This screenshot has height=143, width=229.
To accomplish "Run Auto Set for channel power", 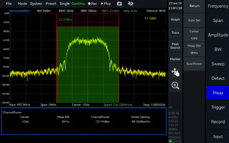I will (x=194, y=20).
